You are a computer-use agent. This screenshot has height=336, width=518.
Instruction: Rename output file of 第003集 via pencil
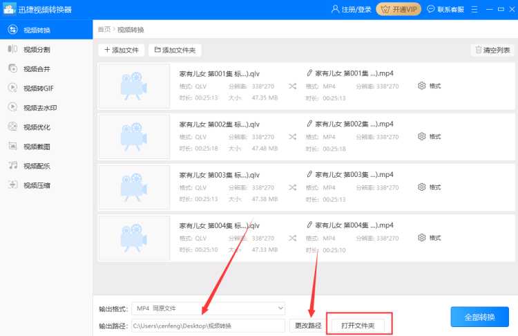tap(309, 174)
